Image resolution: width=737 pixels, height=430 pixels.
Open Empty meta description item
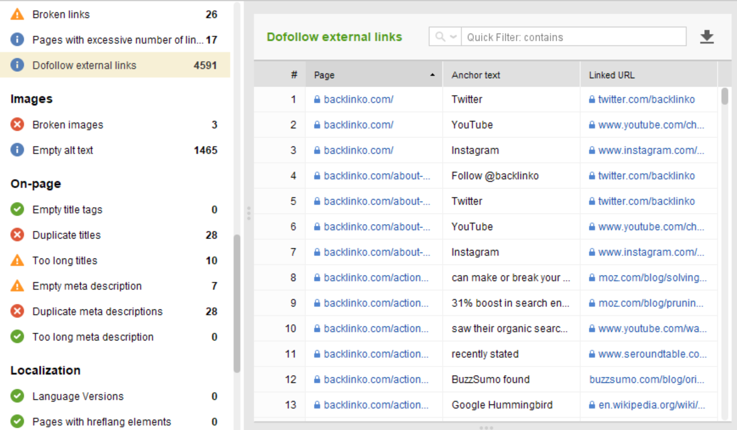click(x=115, y=286)
